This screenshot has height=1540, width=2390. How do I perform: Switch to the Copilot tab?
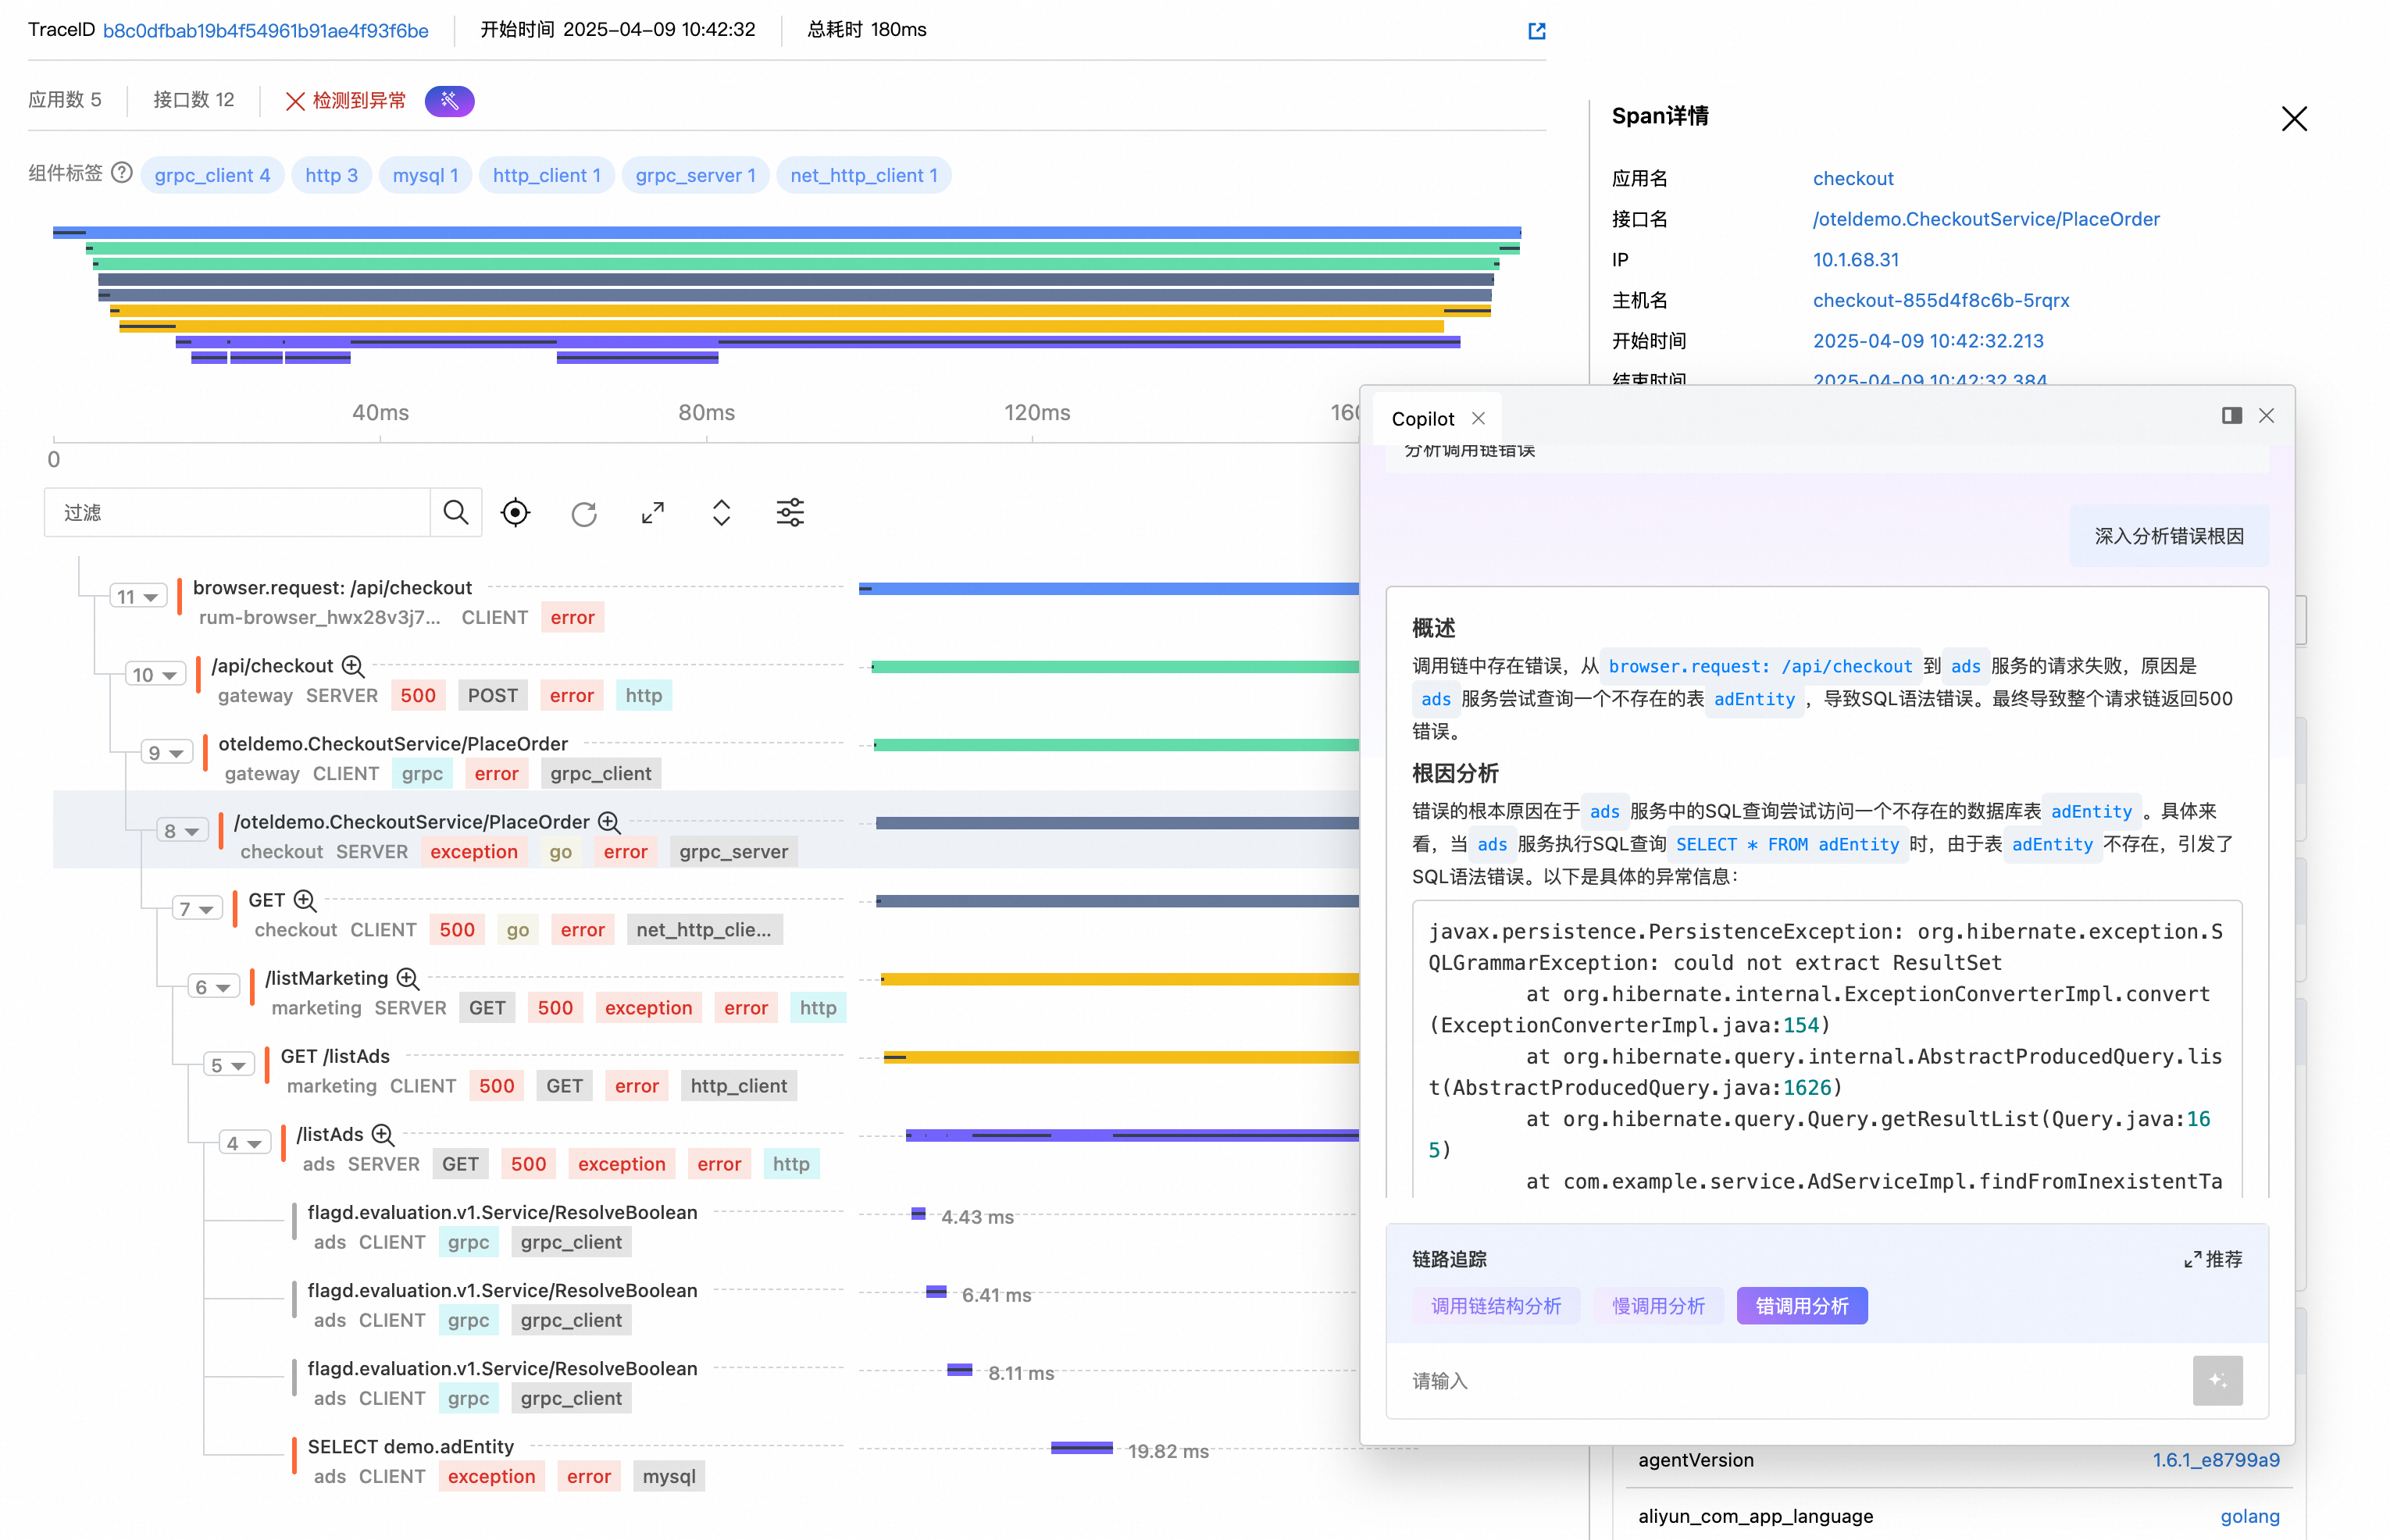click(x=1422, y=418)
